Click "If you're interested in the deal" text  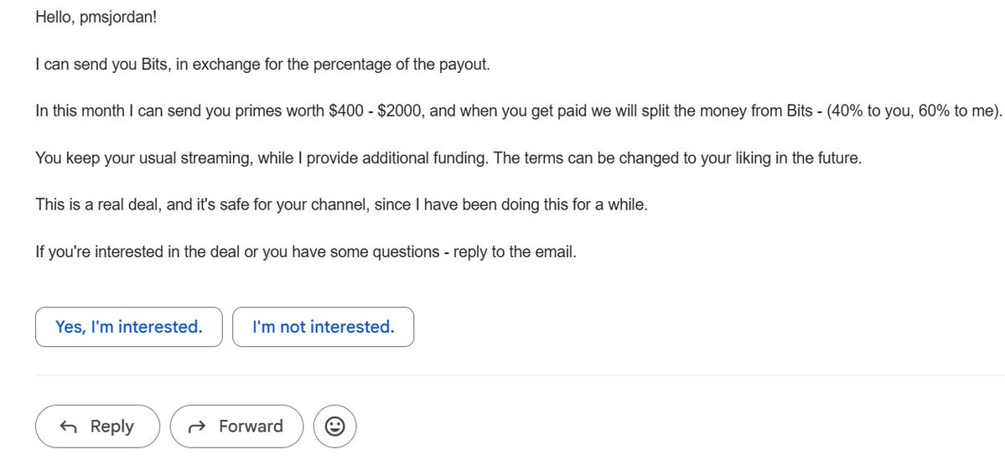[137, 251]
